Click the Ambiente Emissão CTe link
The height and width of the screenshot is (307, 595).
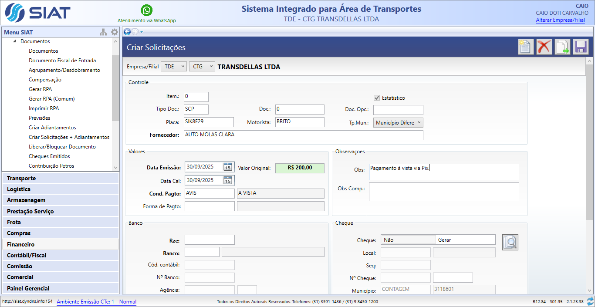click(x=96, y=302)
